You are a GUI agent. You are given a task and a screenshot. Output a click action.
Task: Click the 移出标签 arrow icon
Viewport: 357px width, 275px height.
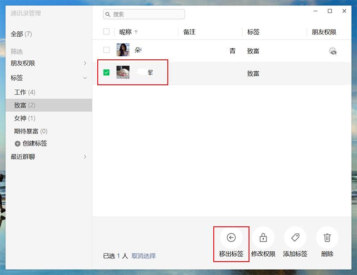click(x=231, y=237)
